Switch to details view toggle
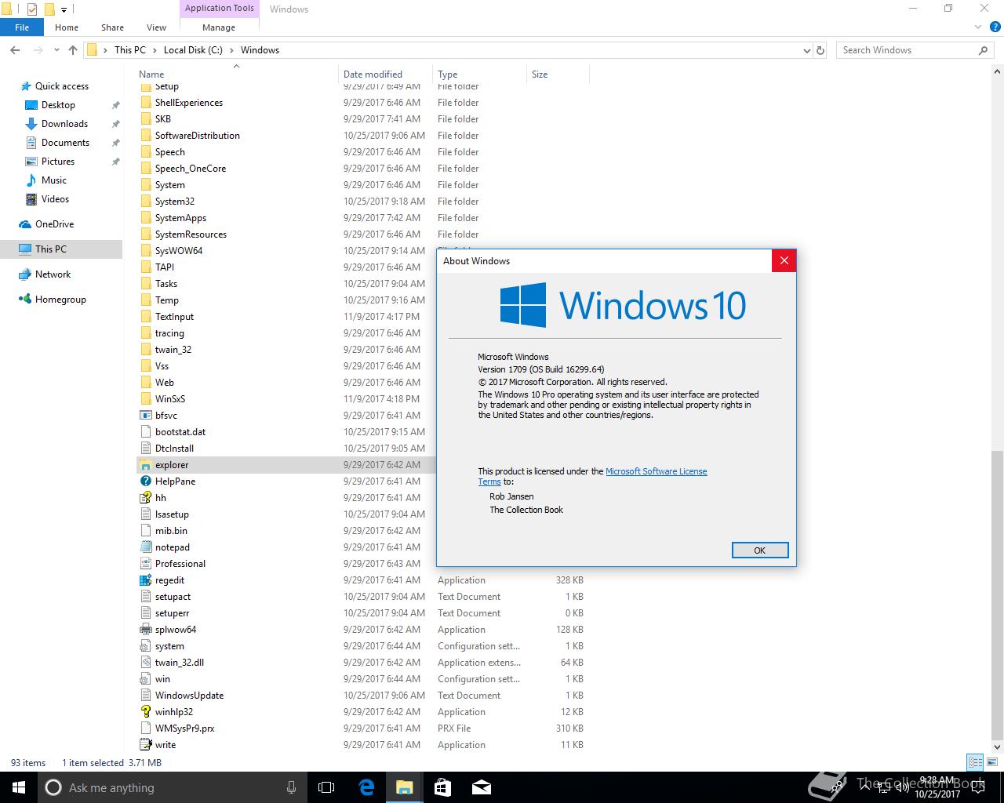 tap(975, 762)
